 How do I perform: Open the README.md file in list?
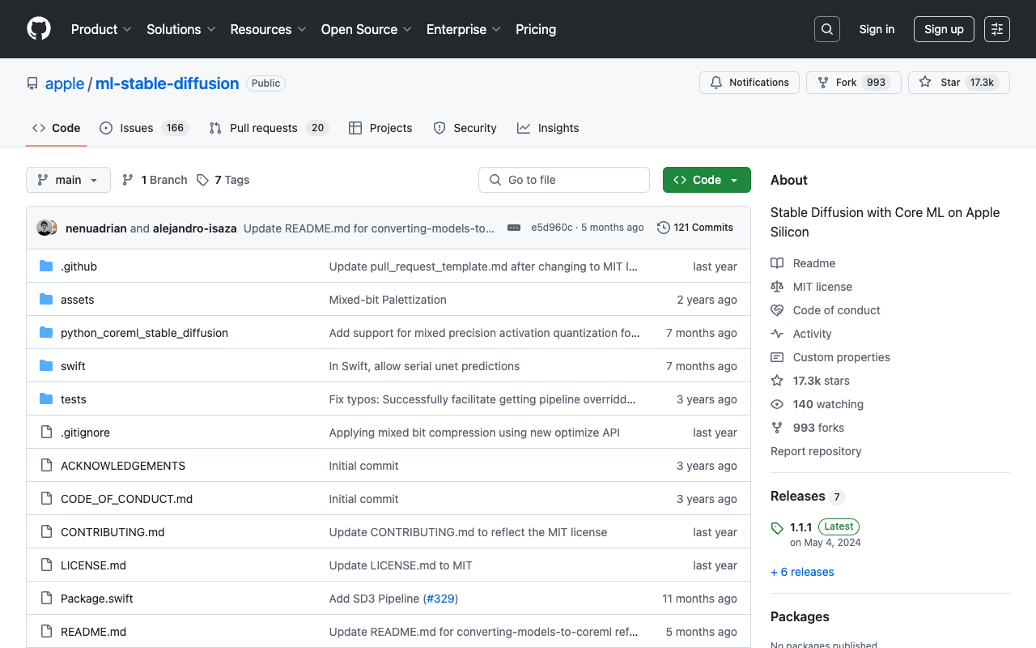click(x=93, y=632)
